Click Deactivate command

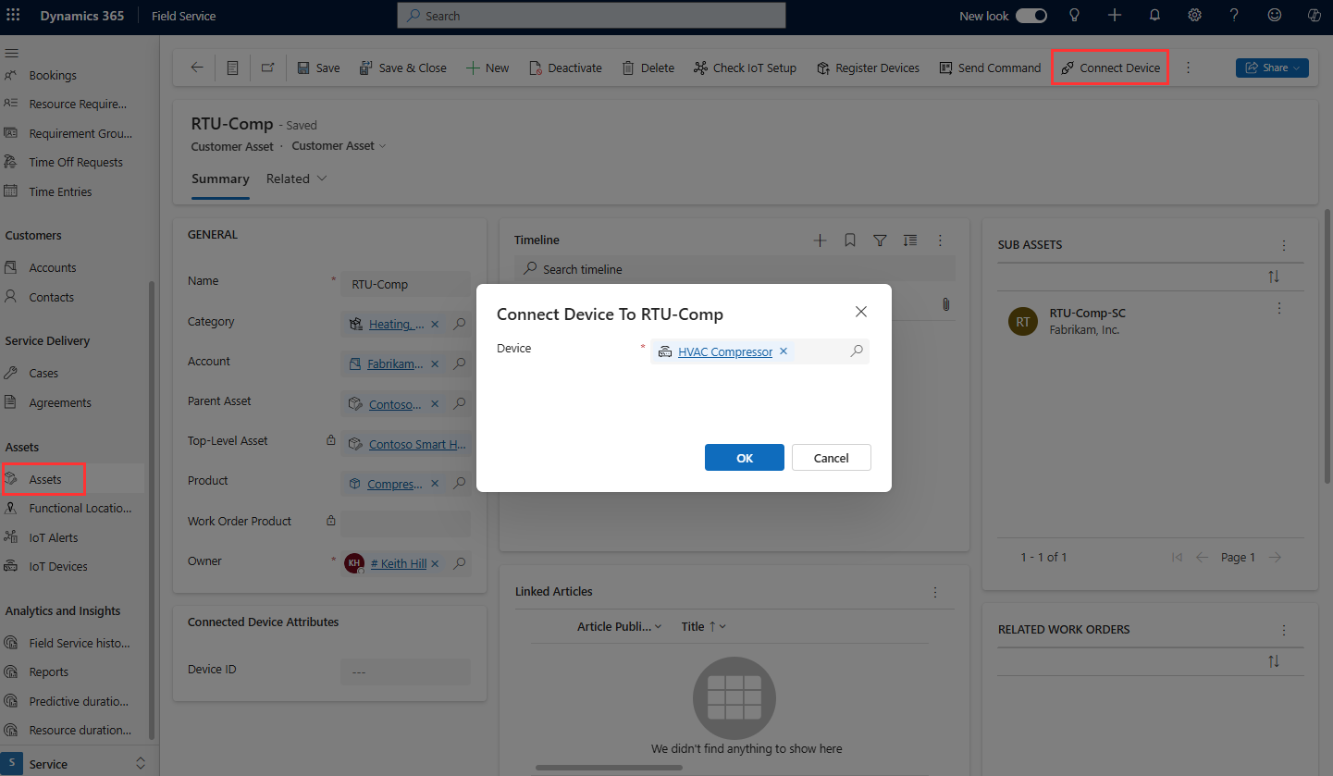565,68
